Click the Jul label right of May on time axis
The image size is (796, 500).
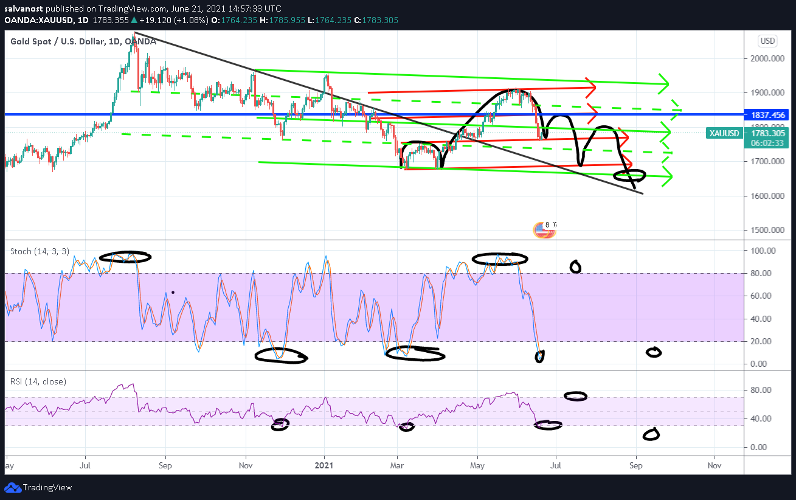tap(555, 465)
